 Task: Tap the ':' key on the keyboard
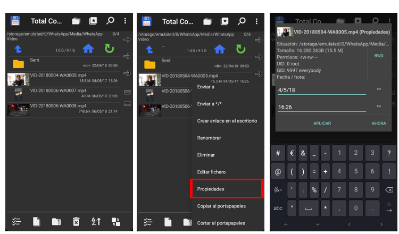click(303, 190)
